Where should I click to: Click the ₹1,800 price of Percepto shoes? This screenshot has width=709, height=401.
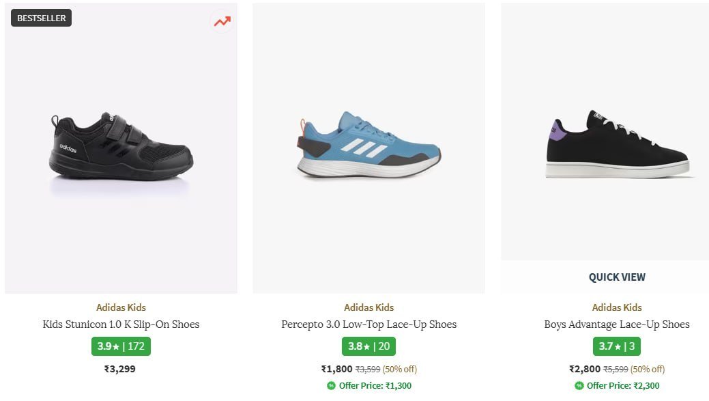coord(337,369)
